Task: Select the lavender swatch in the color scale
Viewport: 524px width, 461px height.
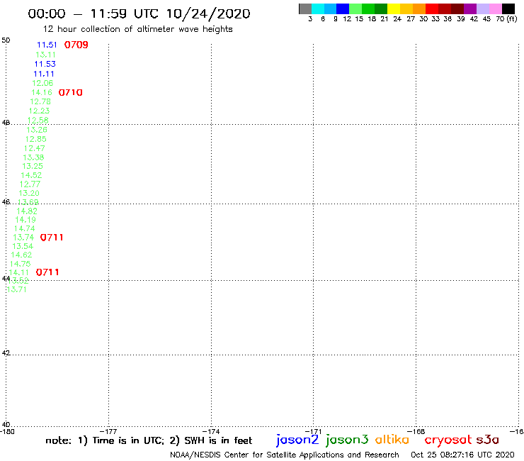Action: pos(483,9)
